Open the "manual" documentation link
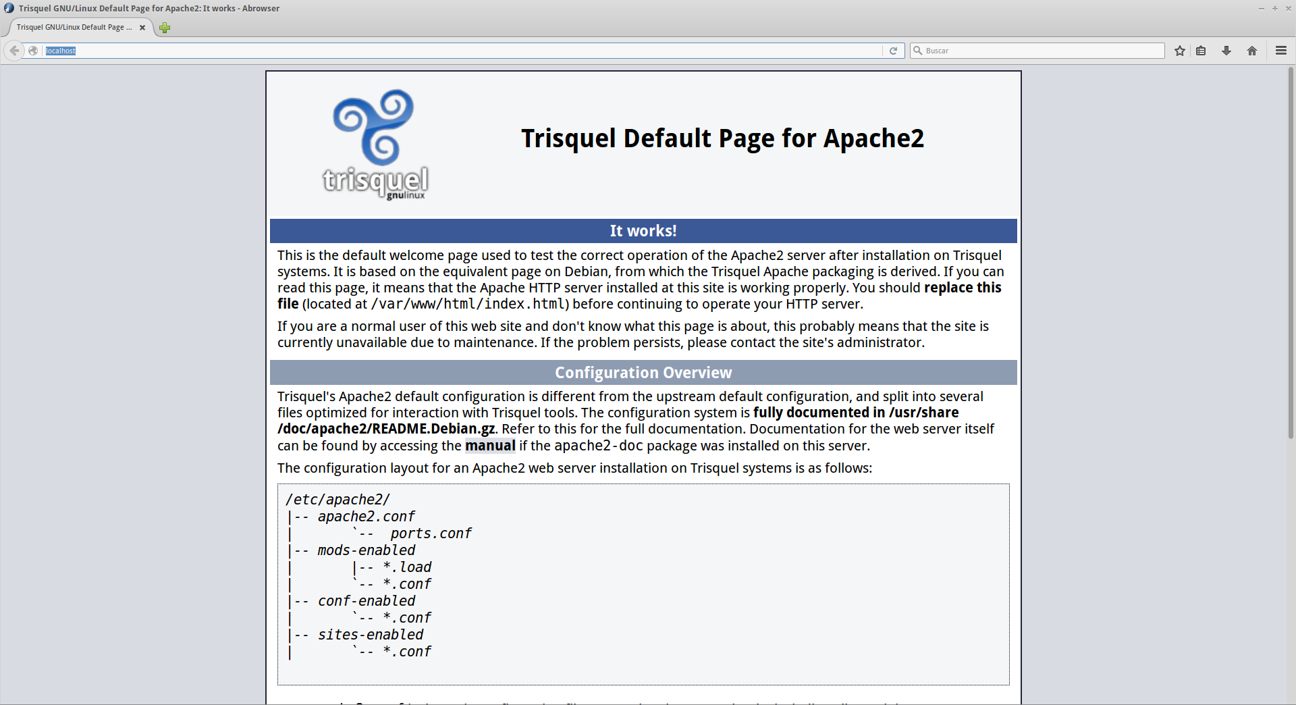 click(490, 446)
